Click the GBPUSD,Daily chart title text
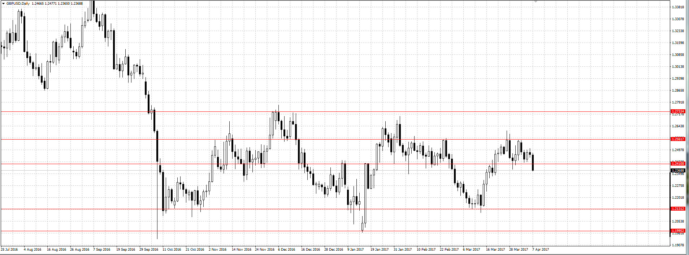This screenshot has height=255, width=689. tap(18, 4)
